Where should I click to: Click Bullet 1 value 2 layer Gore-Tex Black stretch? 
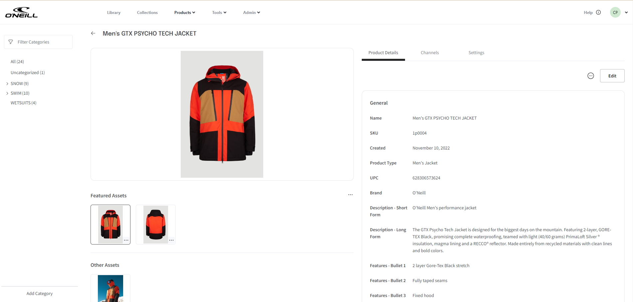[x=441, y=265]
